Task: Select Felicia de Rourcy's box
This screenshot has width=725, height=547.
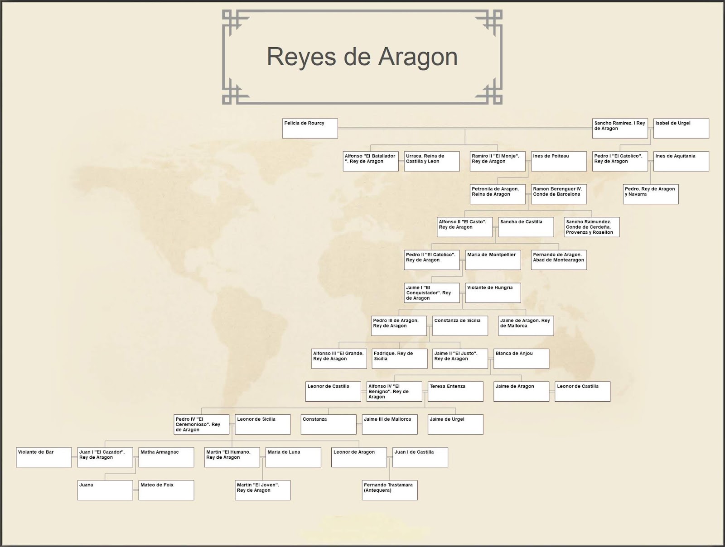Action: coord(309,128)
